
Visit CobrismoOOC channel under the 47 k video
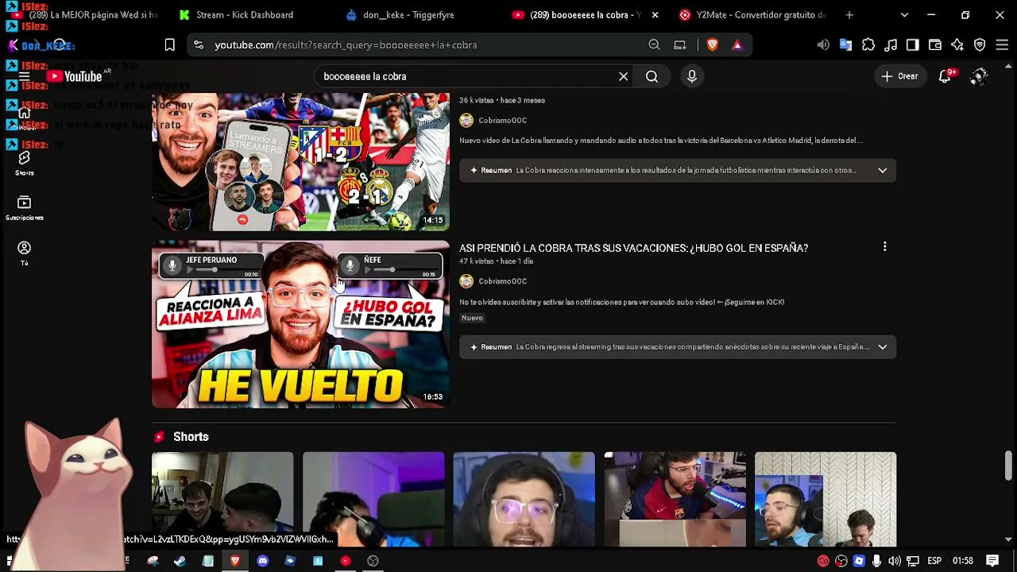[x=502, y=281]
